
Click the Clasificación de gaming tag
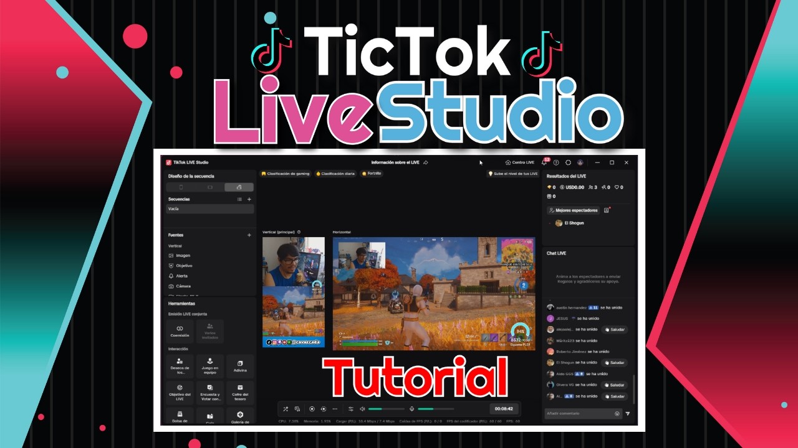(286, 174)
